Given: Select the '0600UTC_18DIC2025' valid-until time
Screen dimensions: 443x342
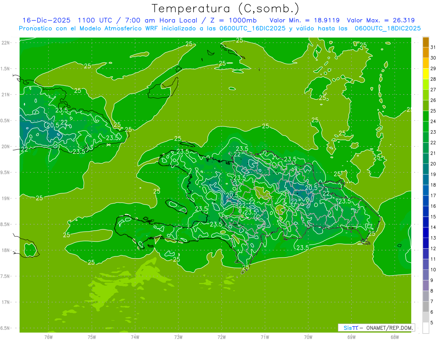Looking at the screenshot, I should pos(388,28).
